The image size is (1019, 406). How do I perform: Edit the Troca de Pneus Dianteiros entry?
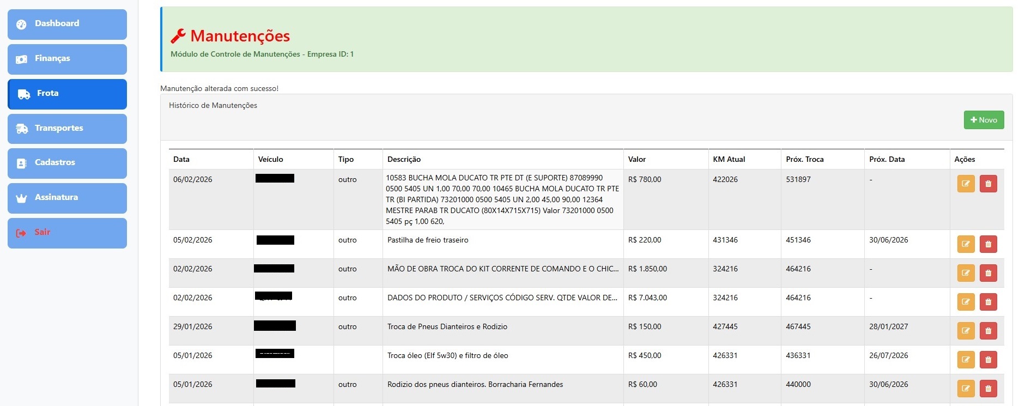(x=966, y=331)
